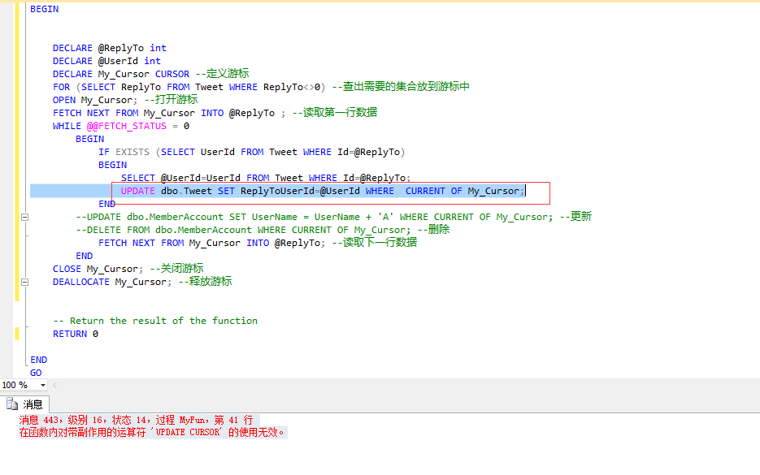760x475 pixels.
Task: Collapse the commented UPDATE MemberAccount block
Action: point(24,217)
